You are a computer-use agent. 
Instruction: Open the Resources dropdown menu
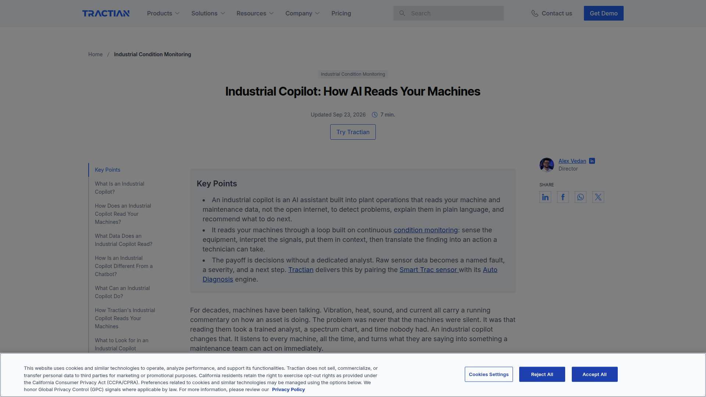[x=255, y=13]
